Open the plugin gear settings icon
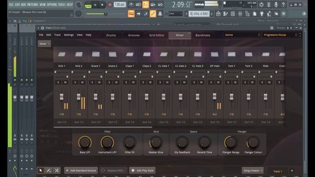The width and height of the screenshot is (315, 177). coord(43,28)
